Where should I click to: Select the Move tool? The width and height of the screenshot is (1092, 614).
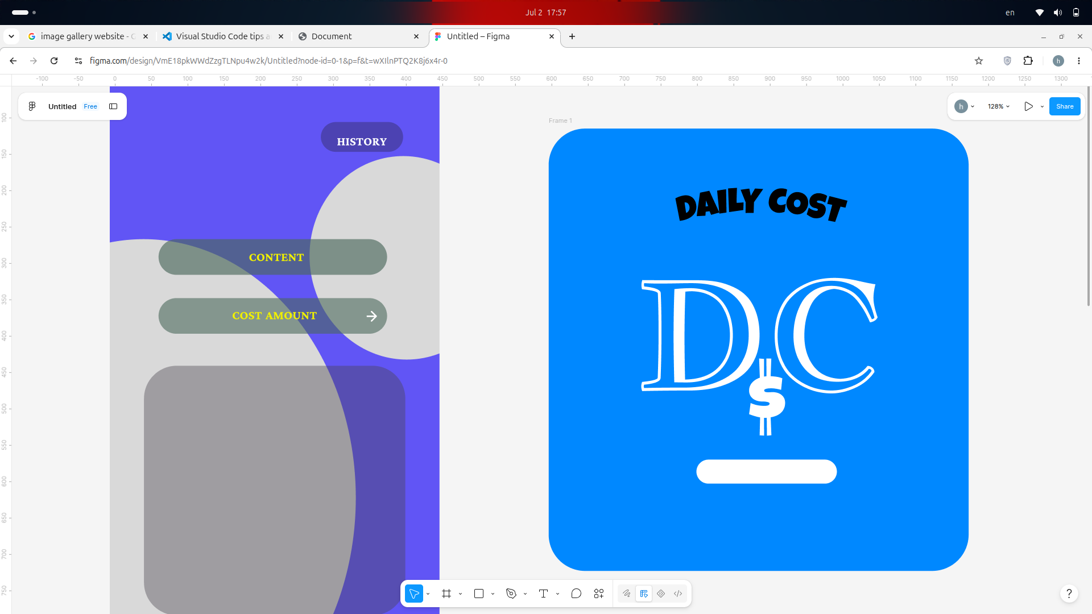(414, 594)
